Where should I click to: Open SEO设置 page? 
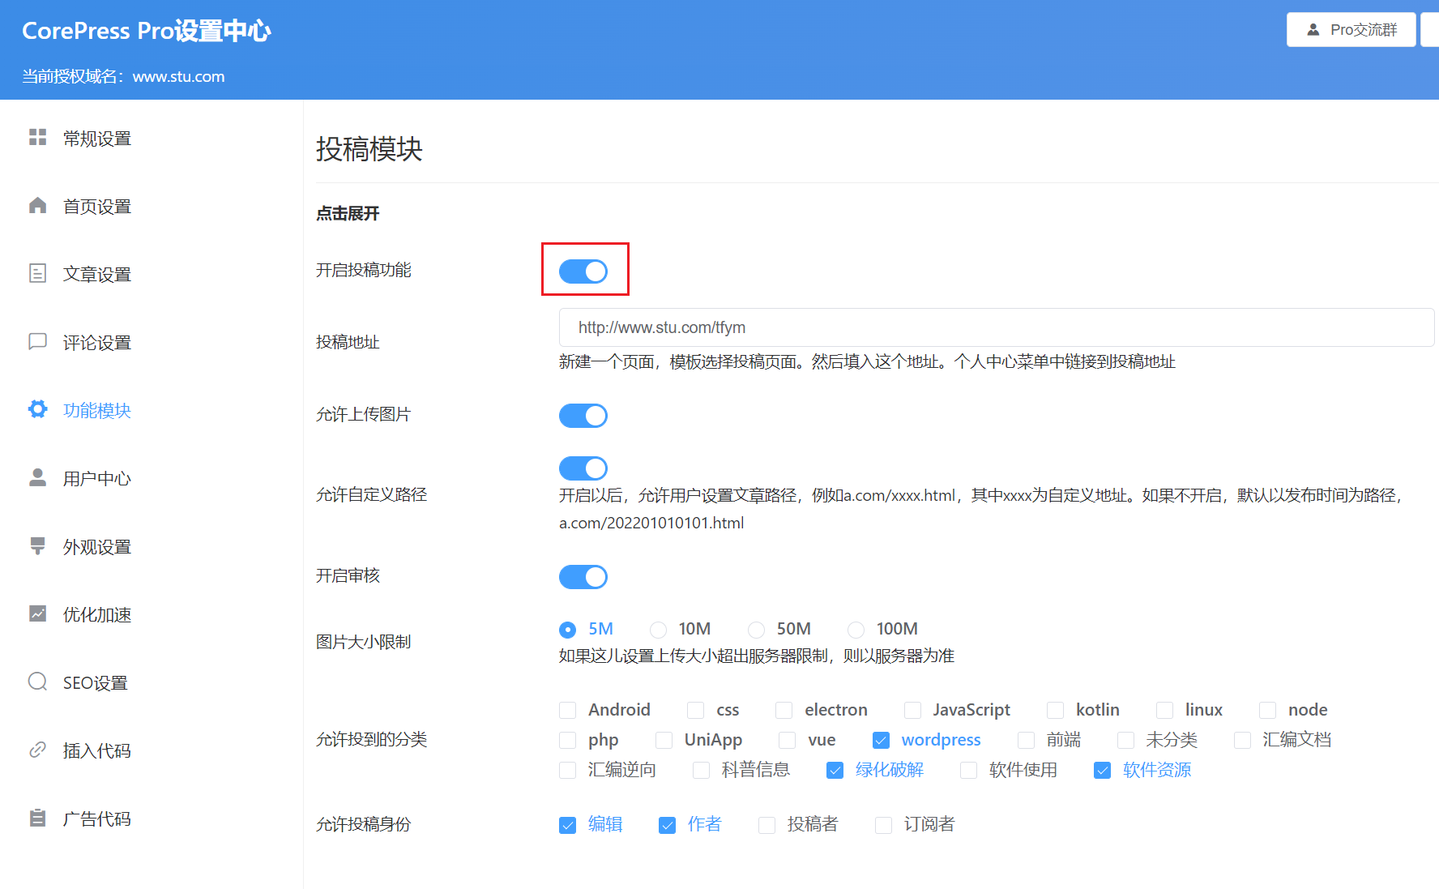coord(96,683)
